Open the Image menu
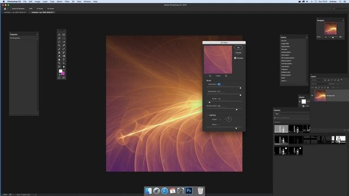The width and height of the screenshot is (349, 196). [x=38, y=2]
